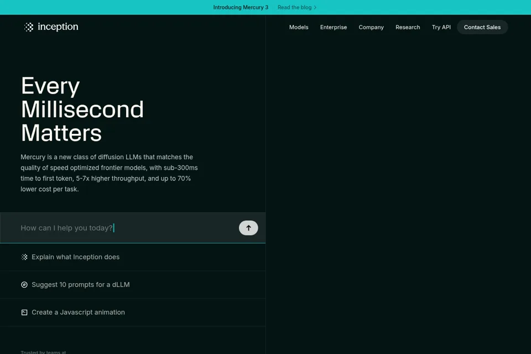Open the Models menu
Image resolution: width=531 pixels, height=354 pixels.
coord(299,27)
